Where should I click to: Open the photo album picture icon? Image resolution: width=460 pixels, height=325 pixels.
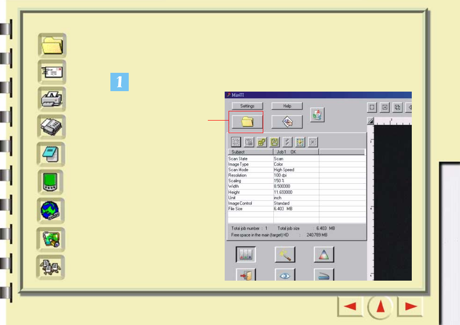(x=51, y=239)
